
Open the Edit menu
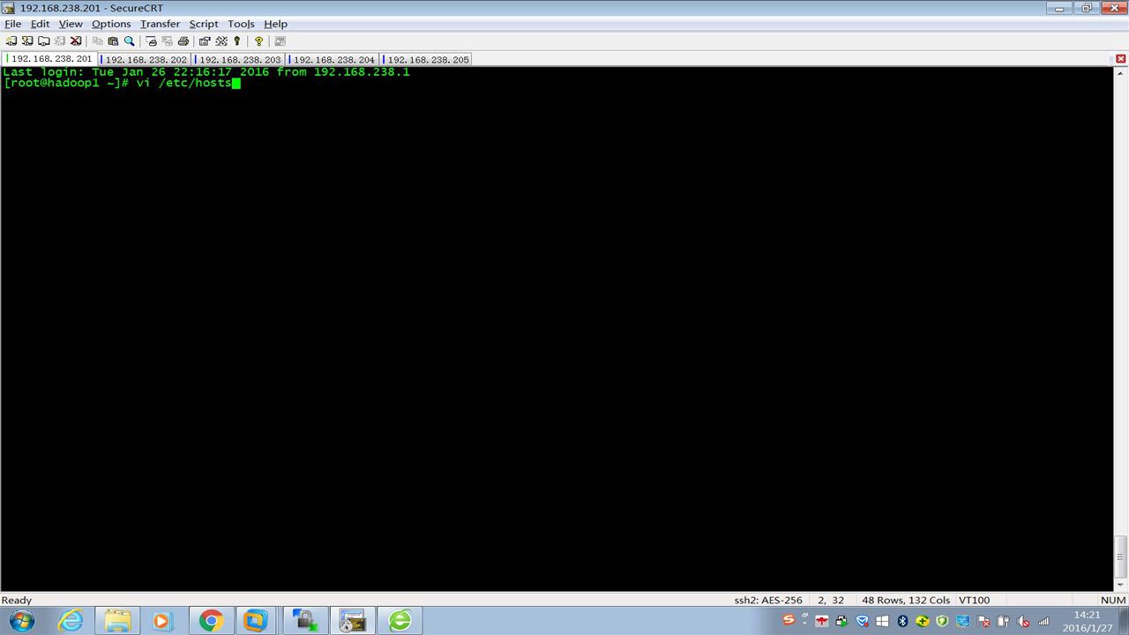(x=41, y=24)
